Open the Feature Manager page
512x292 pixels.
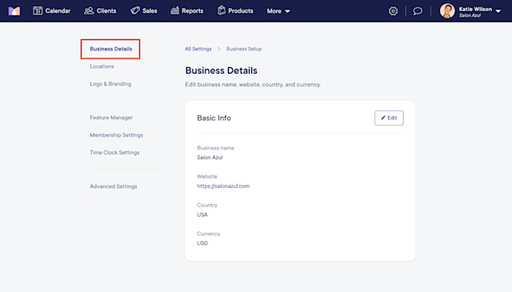pos(111,118)
